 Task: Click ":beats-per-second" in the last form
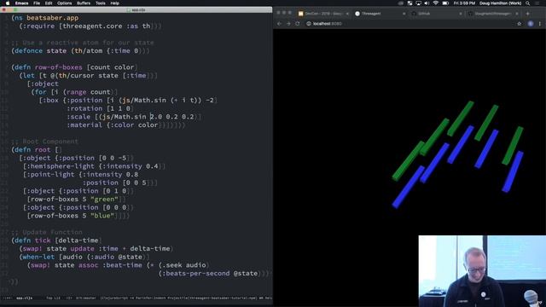tap(196, 274)
